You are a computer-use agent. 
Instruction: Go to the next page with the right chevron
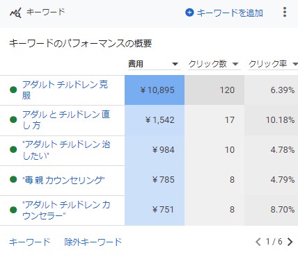coord(290,242)
